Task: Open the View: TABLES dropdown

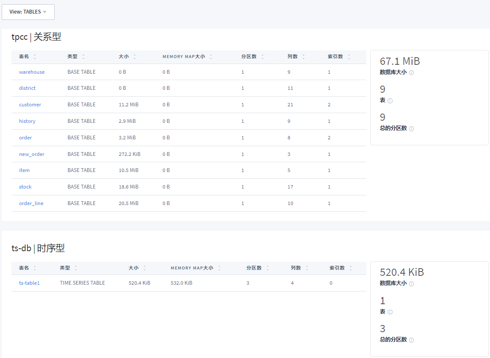Action: pos(28,12)
